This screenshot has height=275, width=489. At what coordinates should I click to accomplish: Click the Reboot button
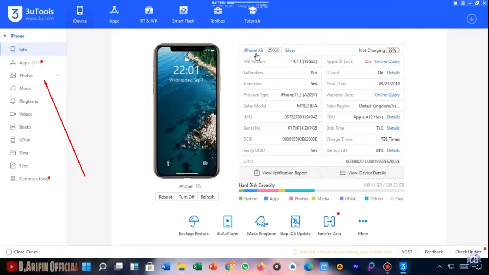point(166,197)
